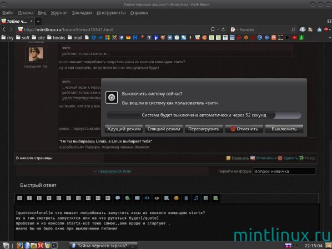332x249 pixels.
Task: Open the terminal launcher on the taskbar
Action: 54,246
